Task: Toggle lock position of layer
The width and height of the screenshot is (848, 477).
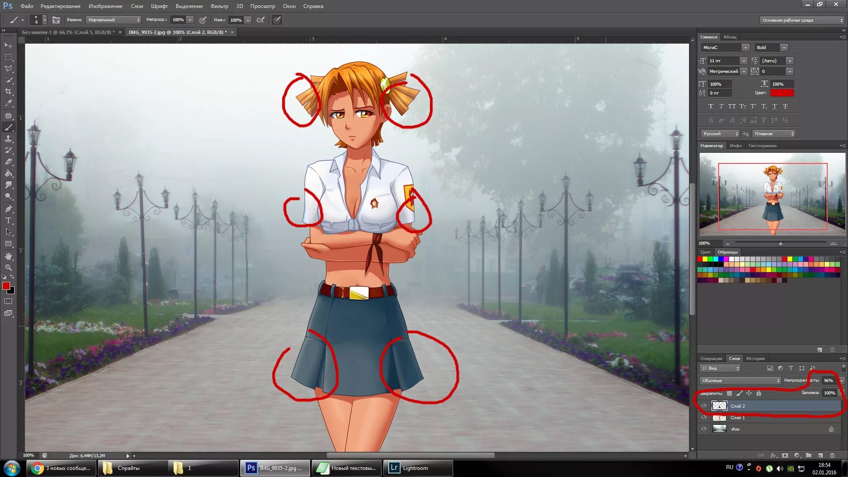Action: [x=749, y=393]
